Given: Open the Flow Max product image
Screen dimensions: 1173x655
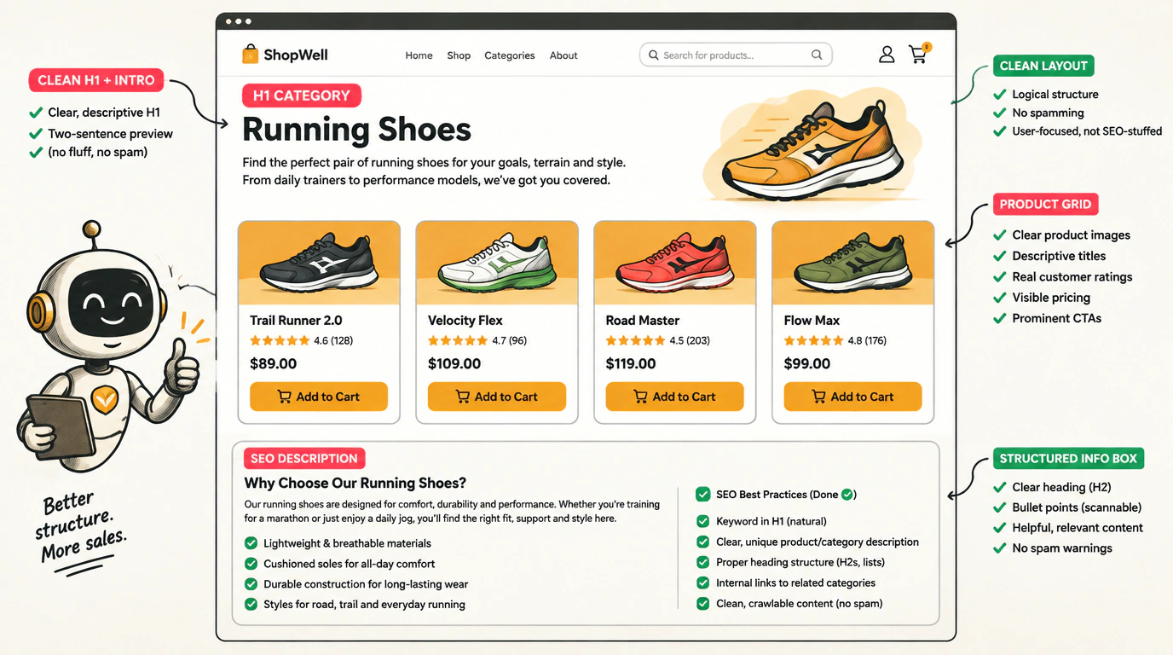Looking at the screenshot, I should coord(853,263).
